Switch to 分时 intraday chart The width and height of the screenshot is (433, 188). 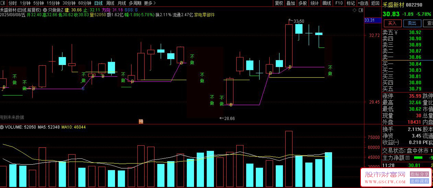[x=13, y=3]
